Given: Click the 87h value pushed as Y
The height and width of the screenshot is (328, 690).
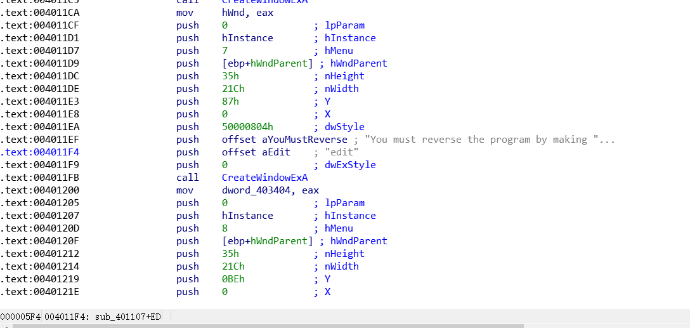Looking at the screenshot, I should 231,102.
